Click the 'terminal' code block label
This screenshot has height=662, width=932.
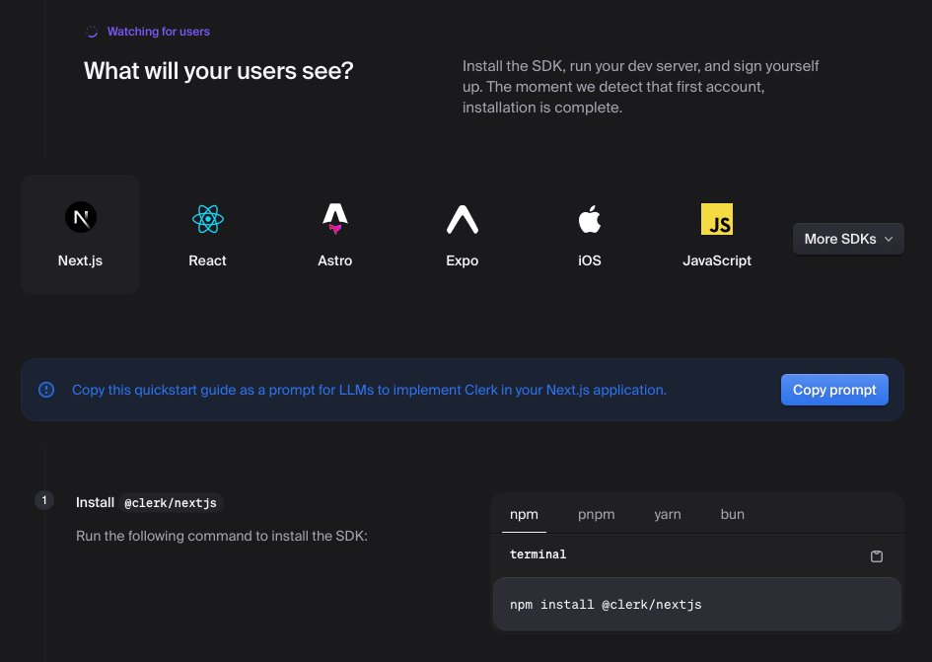click(538, 554)
